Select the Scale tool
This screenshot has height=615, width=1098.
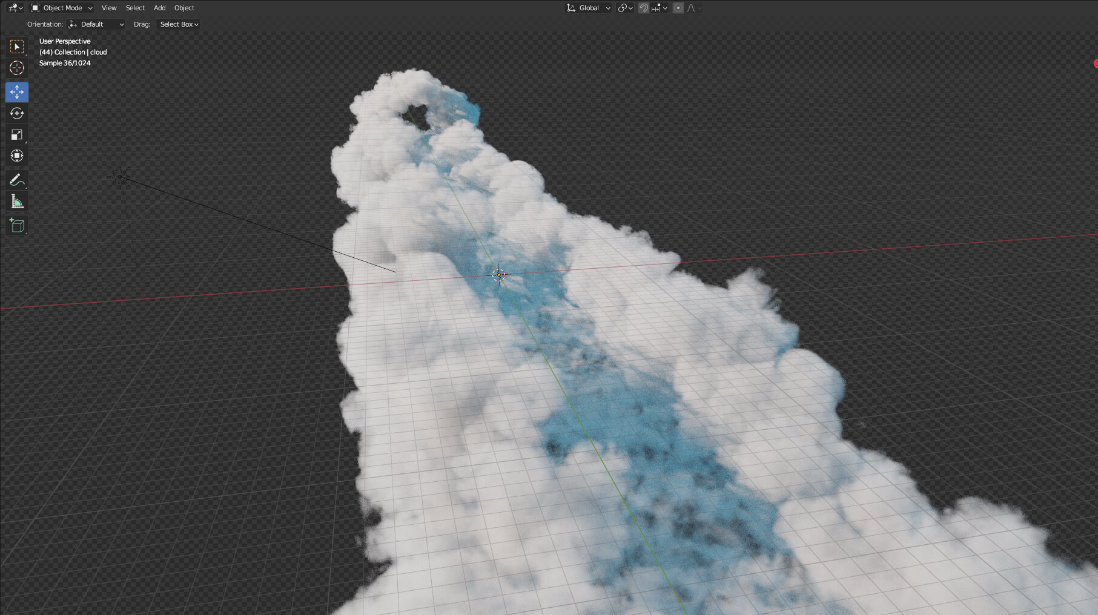(17, 134)
